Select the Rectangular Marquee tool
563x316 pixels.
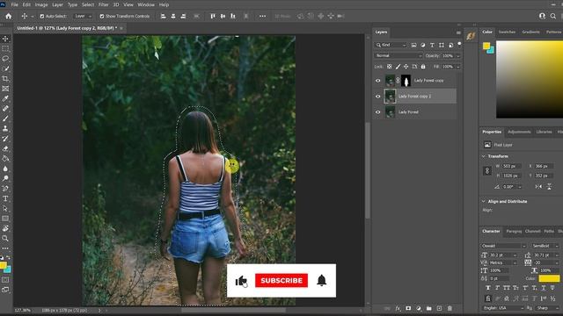5,48
